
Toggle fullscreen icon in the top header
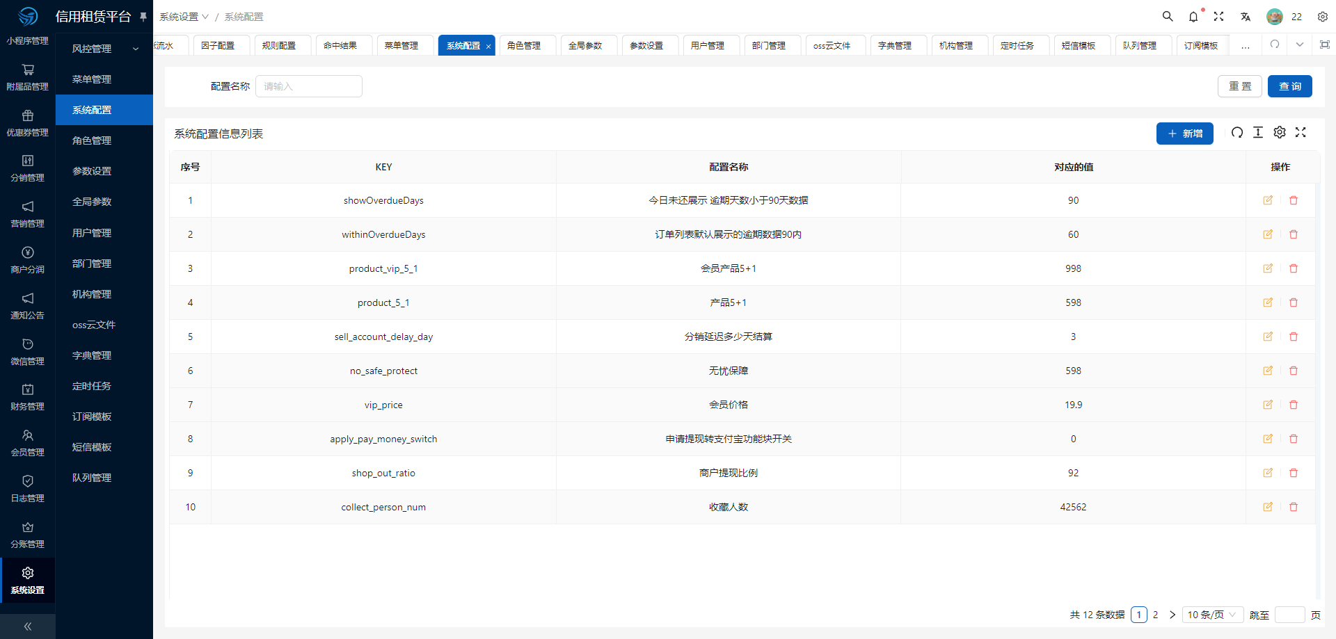click(1219, 16)
